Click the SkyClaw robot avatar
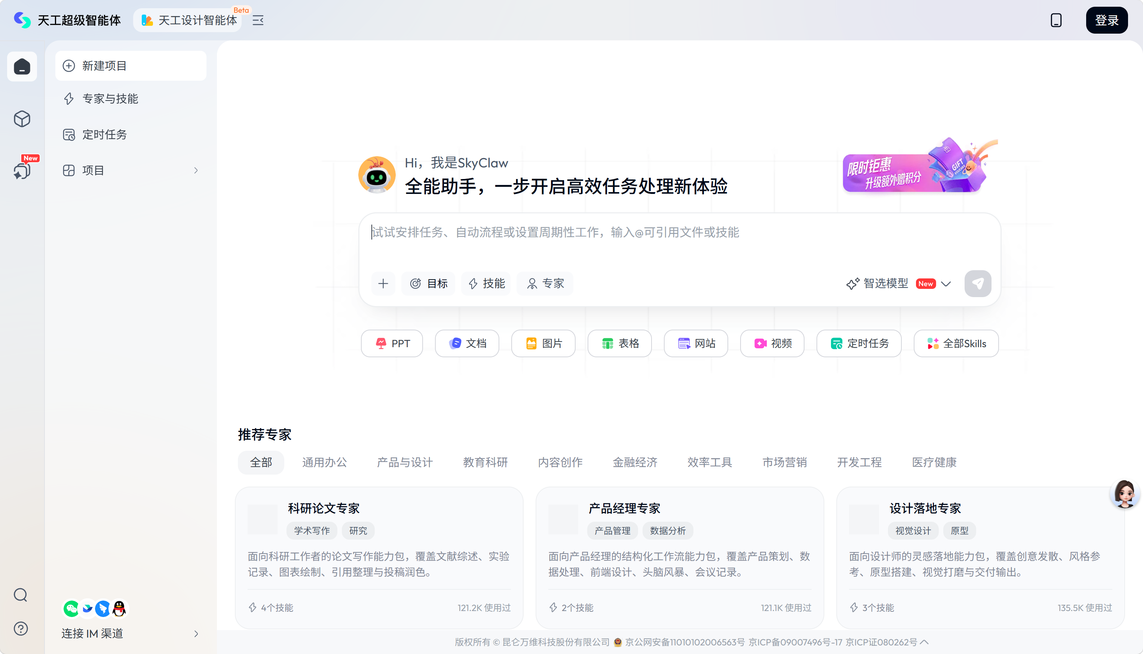This screenshot has width=1143, height=654. (x=377, y=175)
